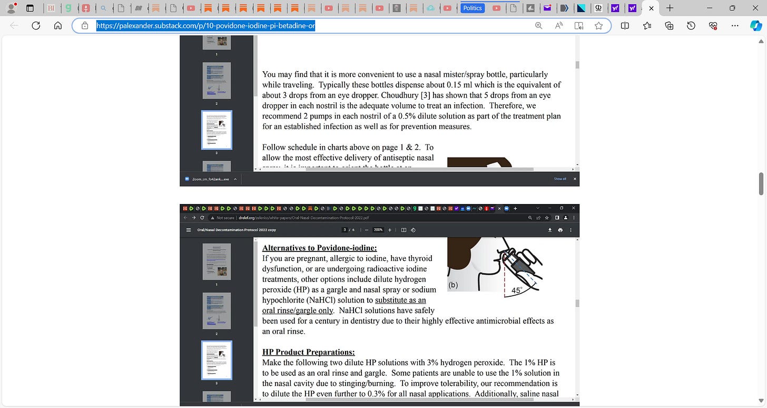767x408 pixels.
Task: Click the Zoom_cm_fo42ank exe download item
Action: [x=206, y=179]
